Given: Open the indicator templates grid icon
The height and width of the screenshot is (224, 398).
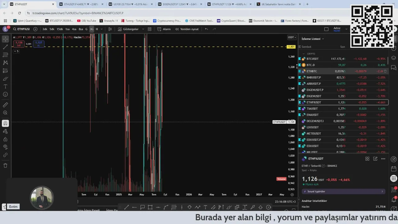Looking at the screenshot, I should pos(150,29).
